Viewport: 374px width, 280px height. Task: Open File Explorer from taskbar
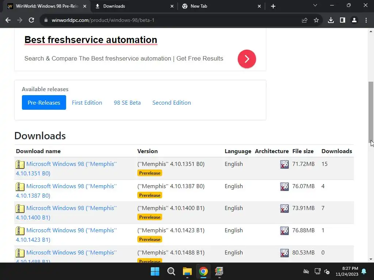tap(187, 271)
